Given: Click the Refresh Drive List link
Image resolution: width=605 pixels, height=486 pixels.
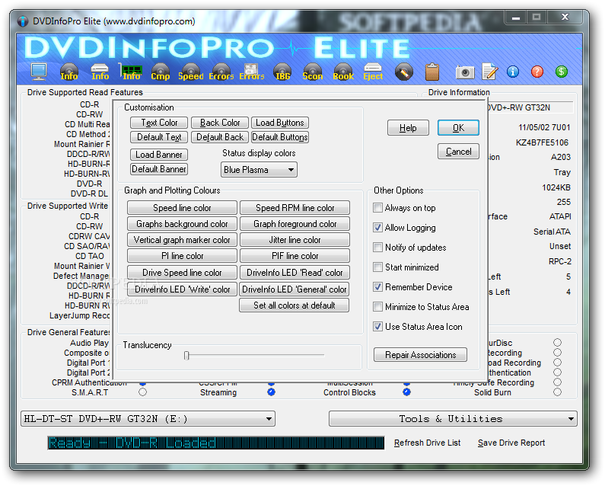Looking at the screenshot, I should tap(427, 443).
